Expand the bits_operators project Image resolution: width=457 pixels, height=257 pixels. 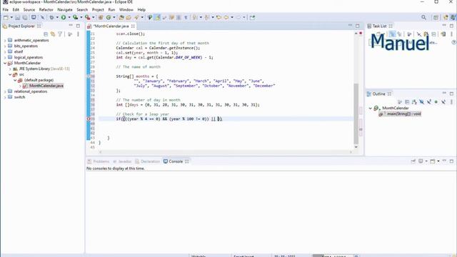(5, 46)
